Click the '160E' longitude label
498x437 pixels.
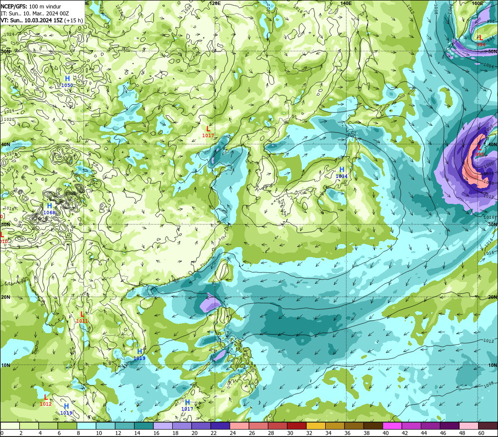478,3
